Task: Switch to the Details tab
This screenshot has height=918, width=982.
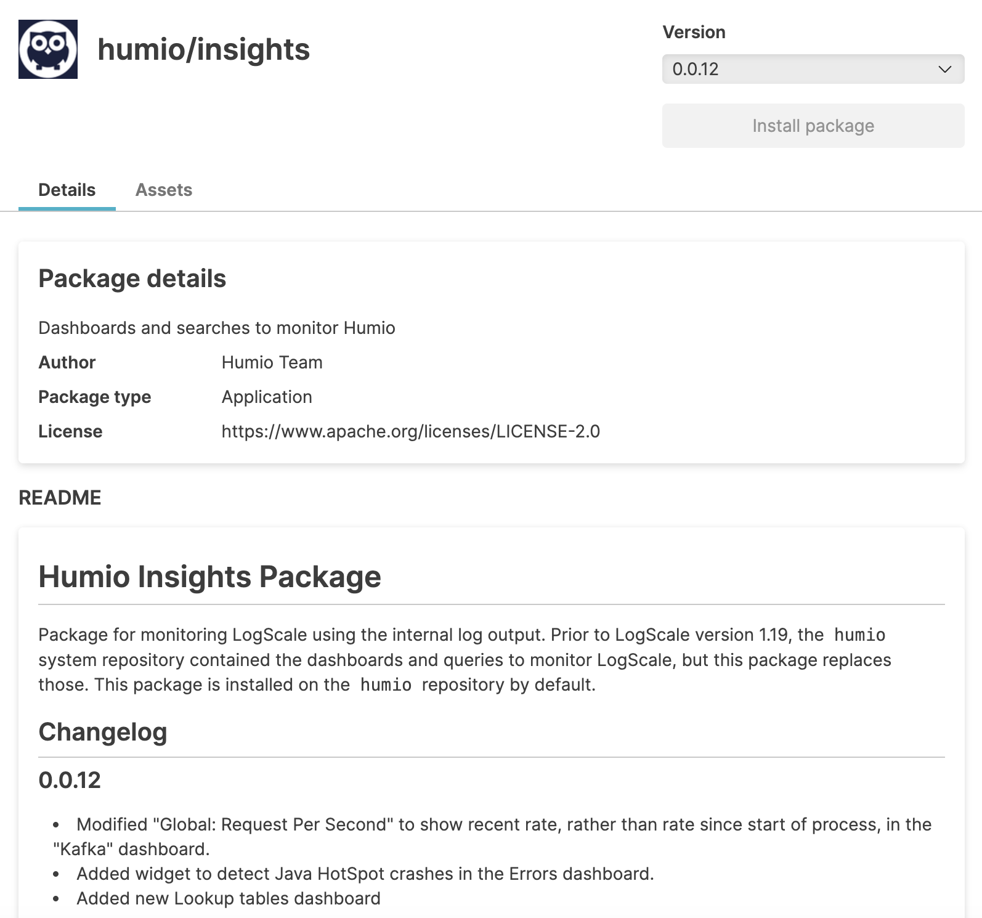Action: [x=67, y=190]
